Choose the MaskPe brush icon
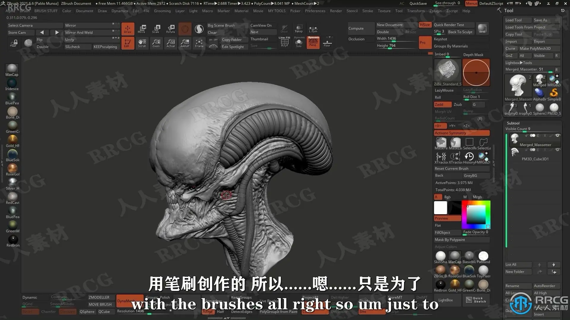570x320 pixels. [x=441, y=143]
